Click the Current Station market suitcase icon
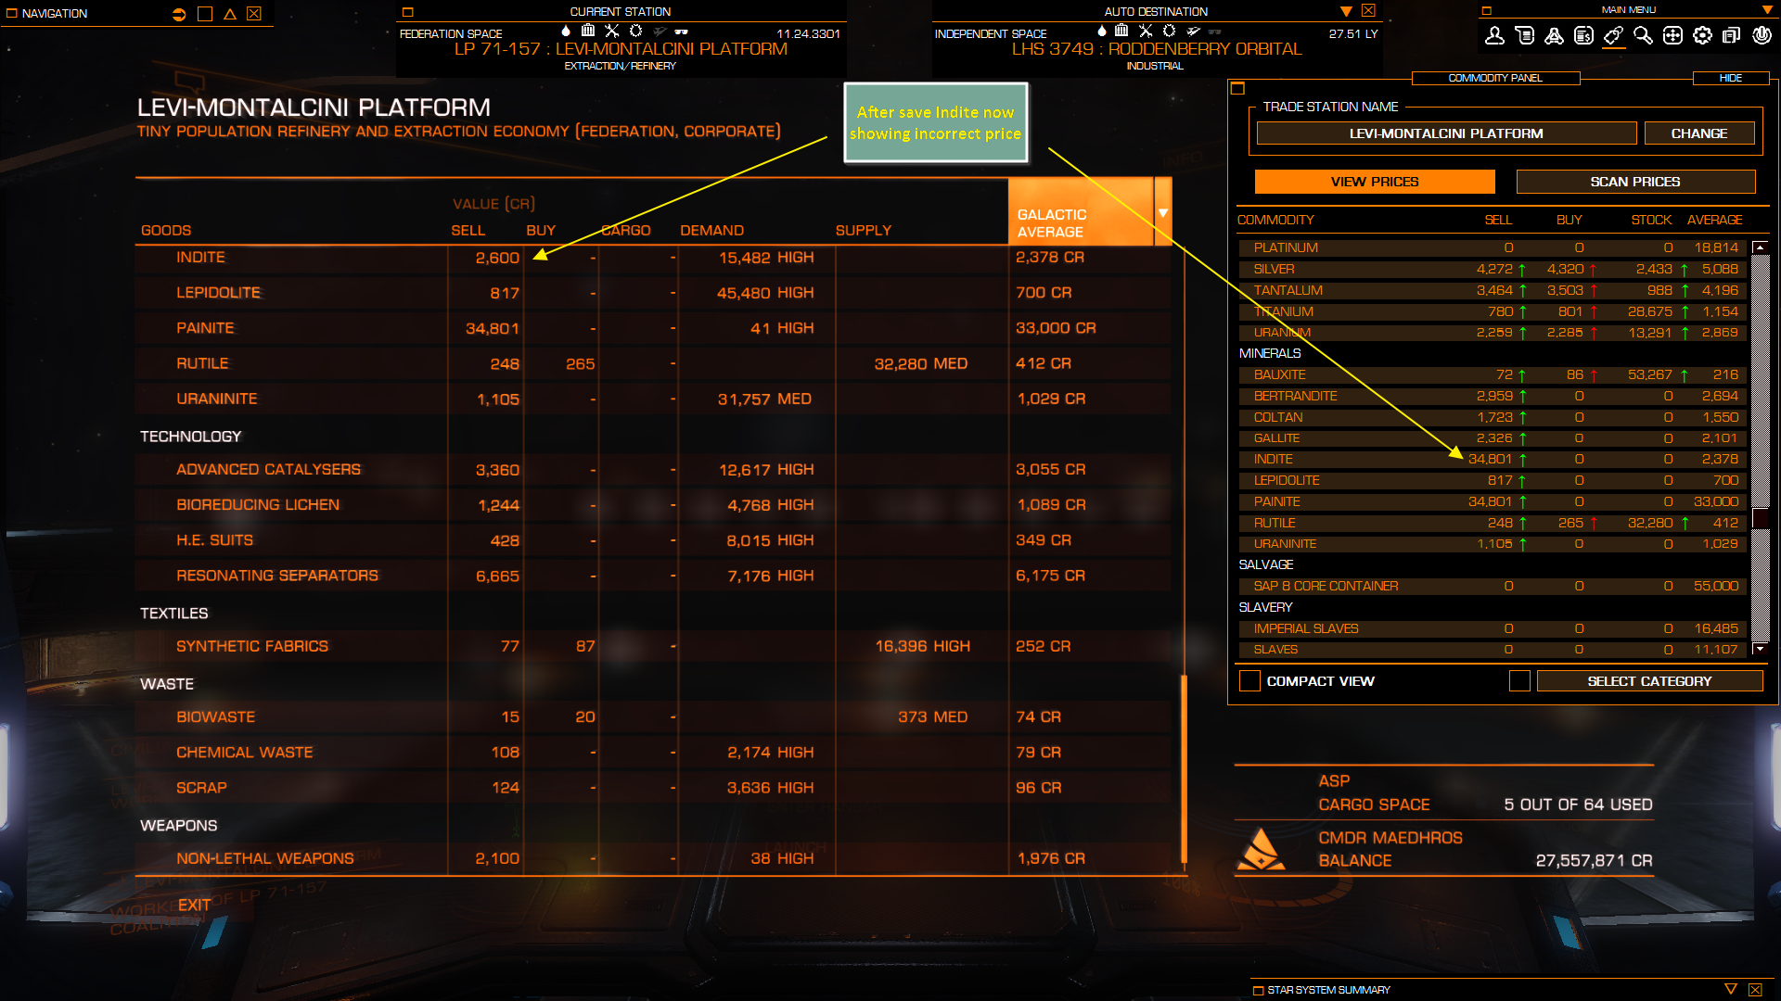1781x1001 pixels. (588, 31)
